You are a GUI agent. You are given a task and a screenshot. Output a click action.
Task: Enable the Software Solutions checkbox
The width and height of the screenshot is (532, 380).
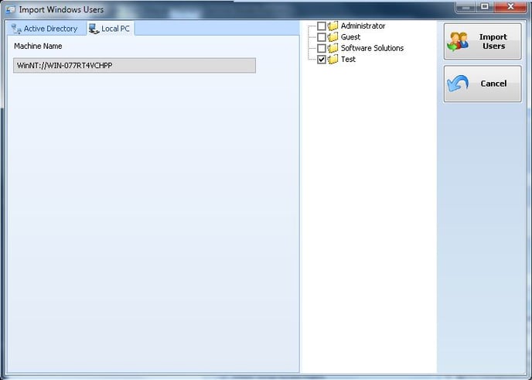coord(322,48)
